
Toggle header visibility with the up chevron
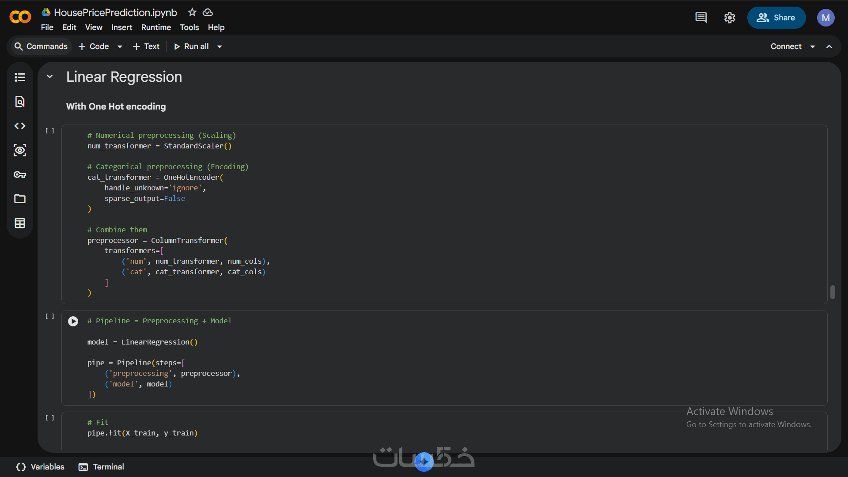tap(829, 46)
